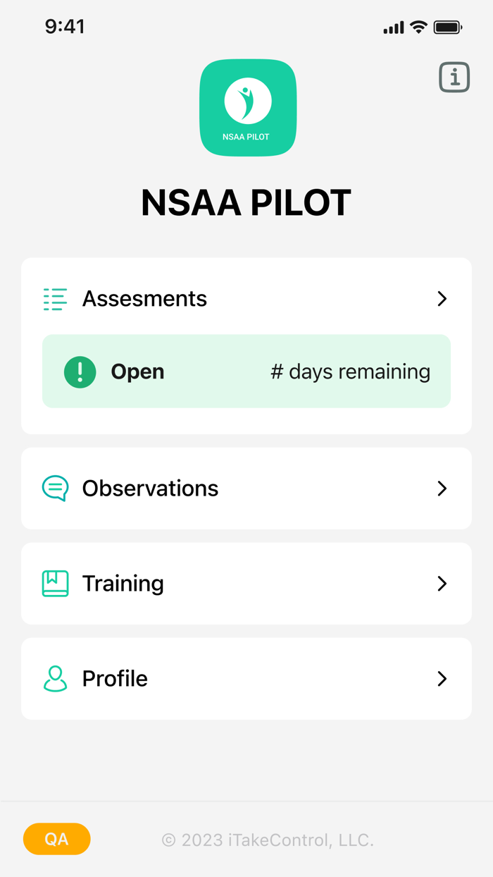This screenshot has height=877, width=493.
Task: Tap the Assessments list icon
Action: point(54,299)
